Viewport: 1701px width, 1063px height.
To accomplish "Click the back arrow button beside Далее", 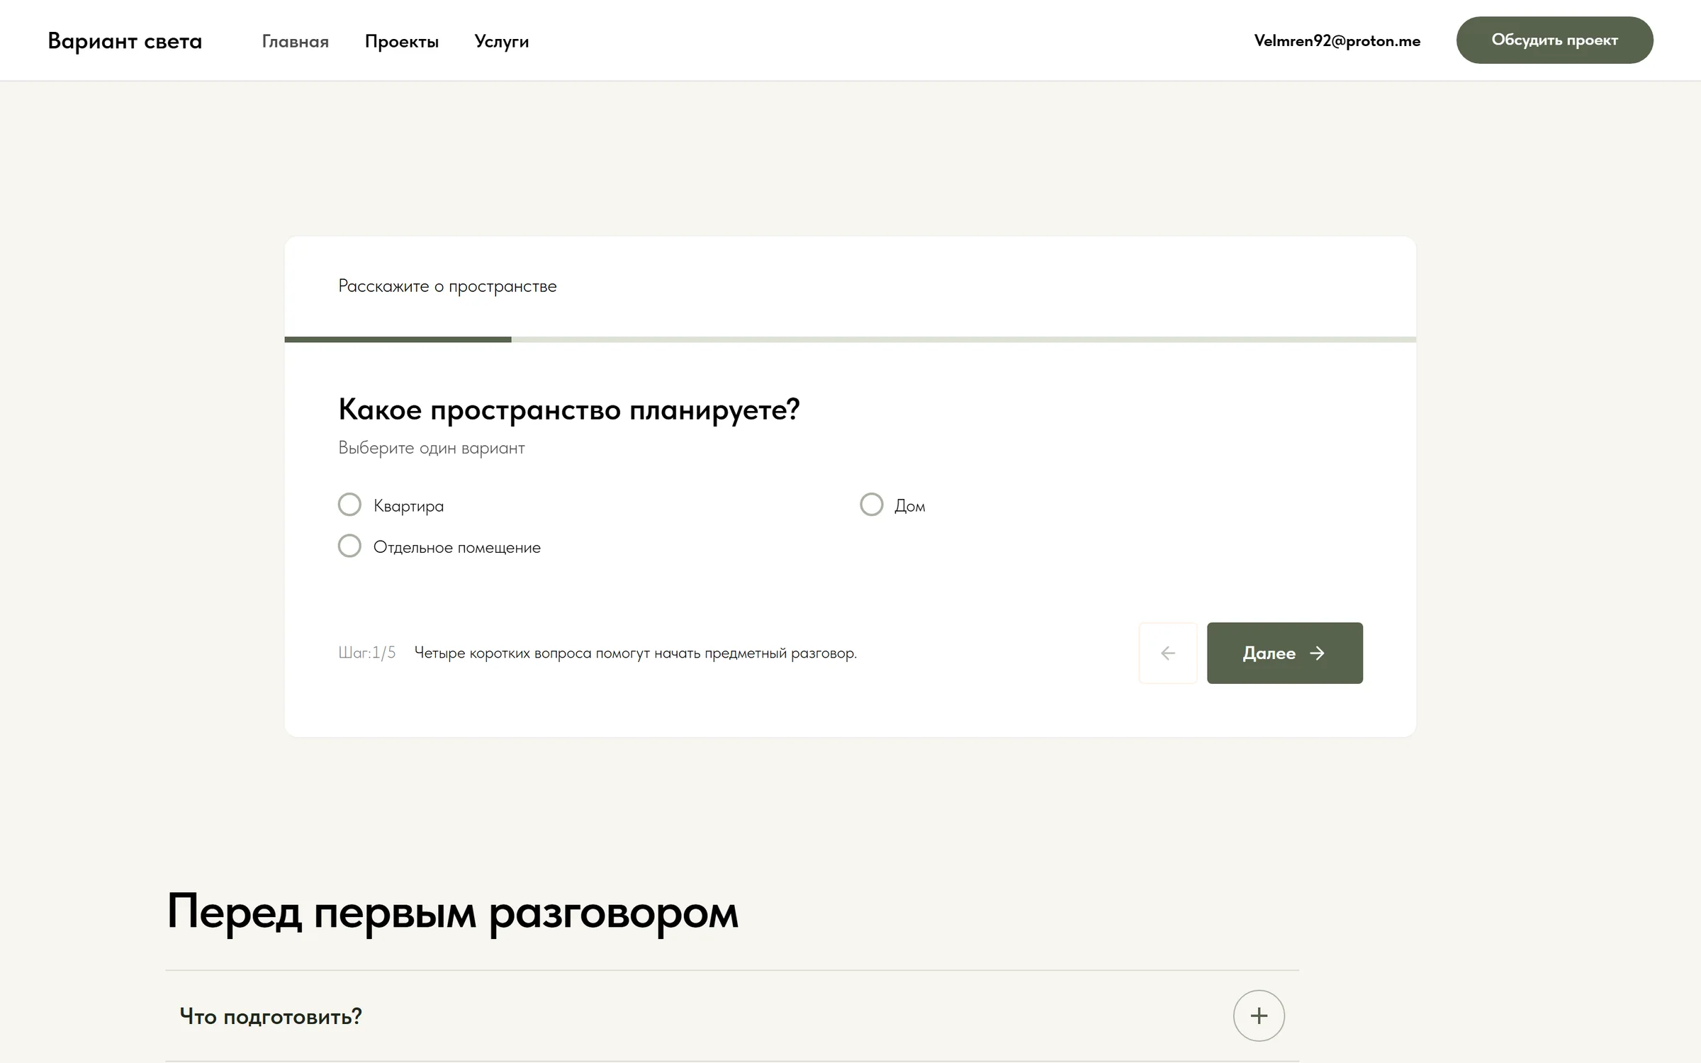I will (x=1168, y=653).
